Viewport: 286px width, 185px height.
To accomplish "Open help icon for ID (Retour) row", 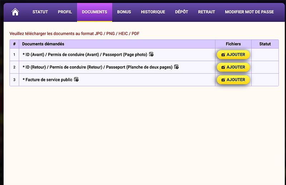I will [x=176, y=67].
